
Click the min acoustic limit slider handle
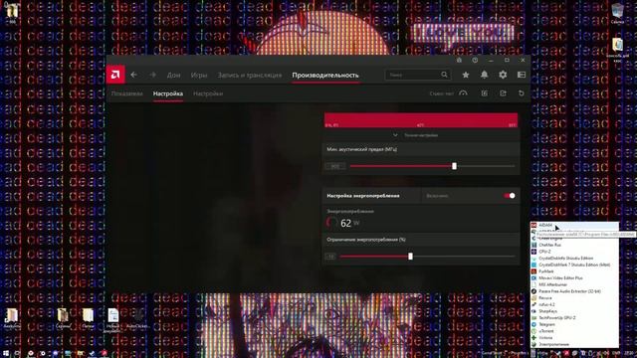[454, 166]
